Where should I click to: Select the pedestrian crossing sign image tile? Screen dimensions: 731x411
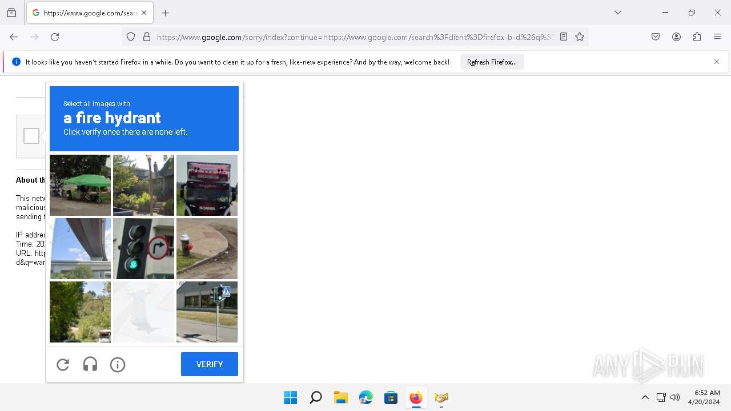click(207, 312)
